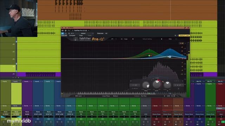225x126 pixels.
Task: Open the Medium phase resolution menu
Action: [x=116, y=96]
